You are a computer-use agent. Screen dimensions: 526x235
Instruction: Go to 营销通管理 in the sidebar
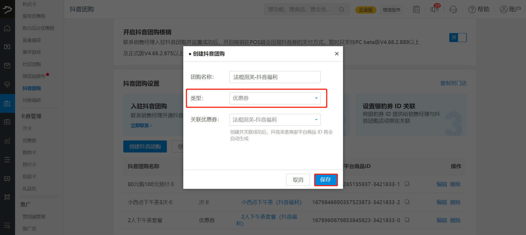(34, 217)
